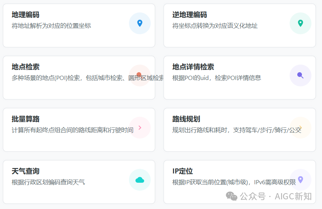The height and width of the screenshot is (209, 322).
Task: Click the pink chevron icon on 批量算路 card
Action: (x=140, y=127)
